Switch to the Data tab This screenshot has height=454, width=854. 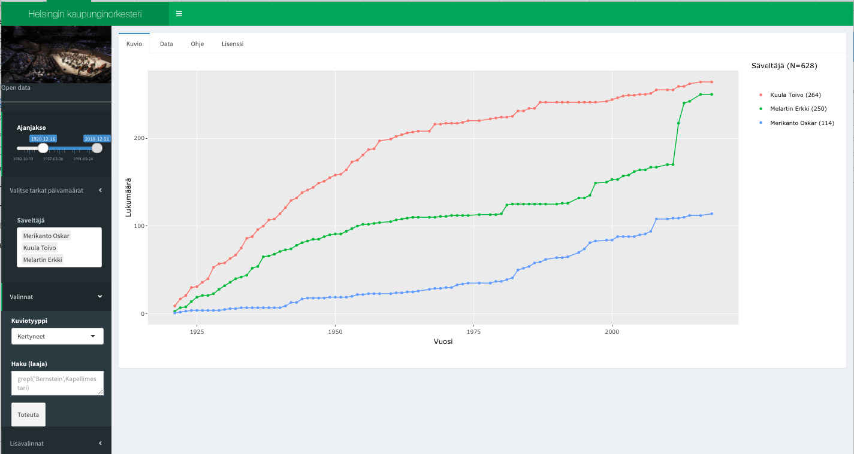[167, 44]
